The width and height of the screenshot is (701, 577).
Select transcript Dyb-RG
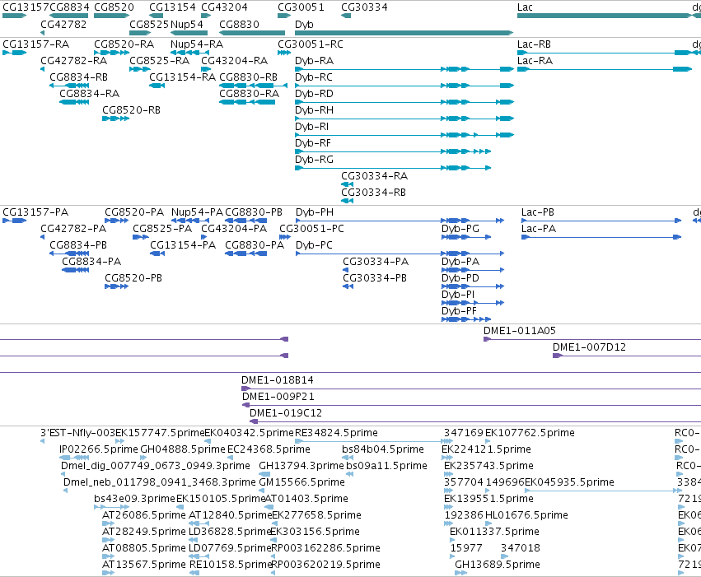click(x=315, y=160)
